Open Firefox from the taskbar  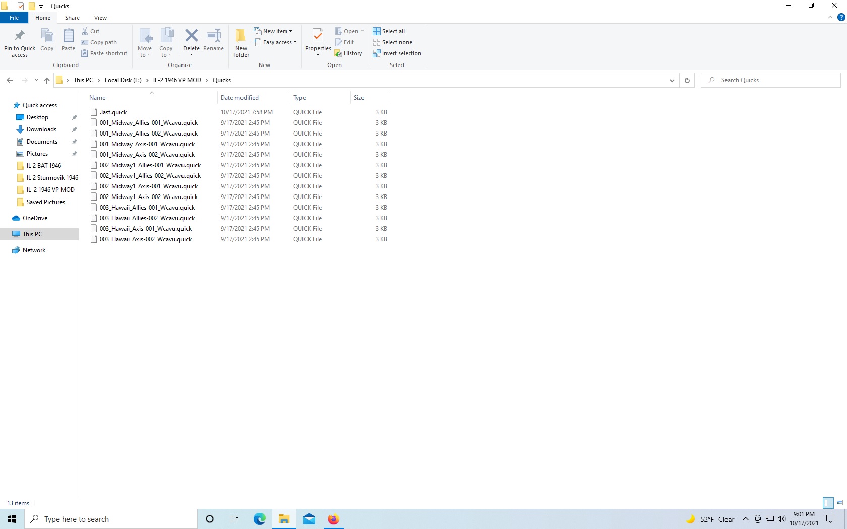point(334,519)
